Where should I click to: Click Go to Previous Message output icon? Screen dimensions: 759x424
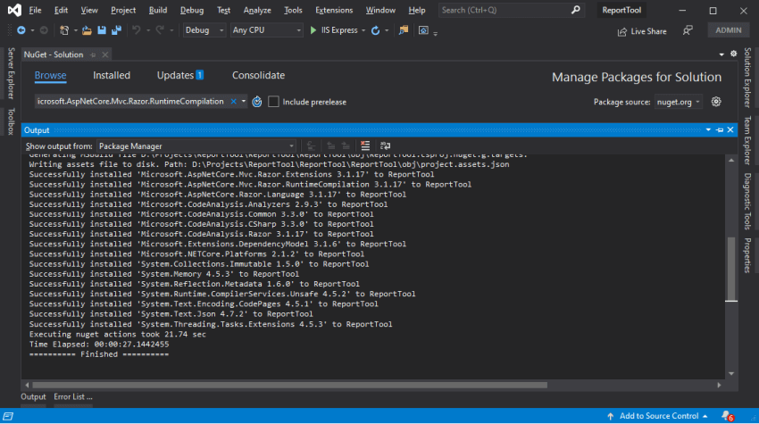pos(330,145)
